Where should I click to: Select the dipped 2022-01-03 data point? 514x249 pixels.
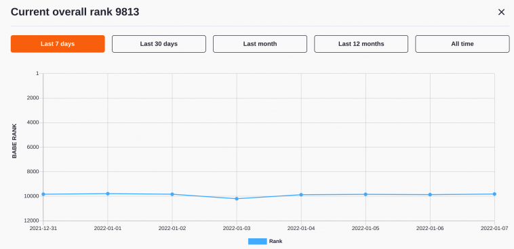click(237, 199)
